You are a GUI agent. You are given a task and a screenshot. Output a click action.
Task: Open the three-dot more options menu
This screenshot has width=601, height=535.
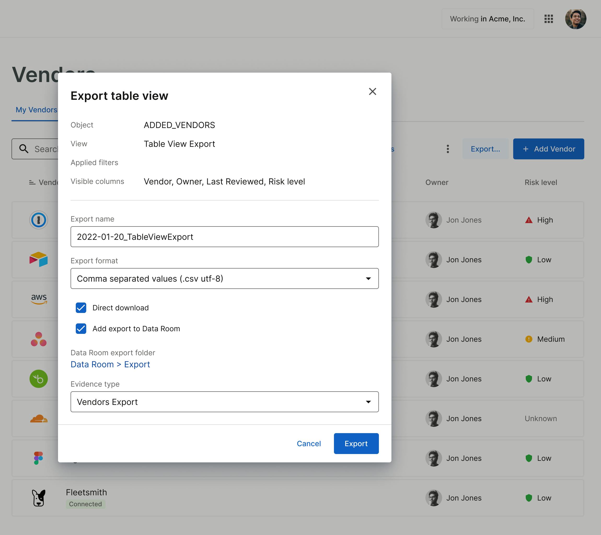[x=448, y=149]
